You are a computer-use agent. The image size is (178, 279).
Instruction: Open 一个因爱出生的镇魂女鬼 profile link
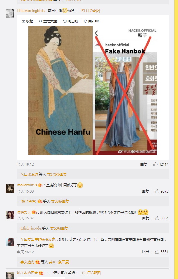[x=36, y=239]
